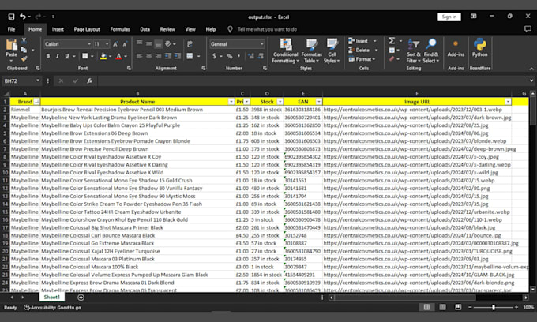Screen dimensions: 537x322
Task: Open the Product Name filter dropdown
Action: pos(231,102)
